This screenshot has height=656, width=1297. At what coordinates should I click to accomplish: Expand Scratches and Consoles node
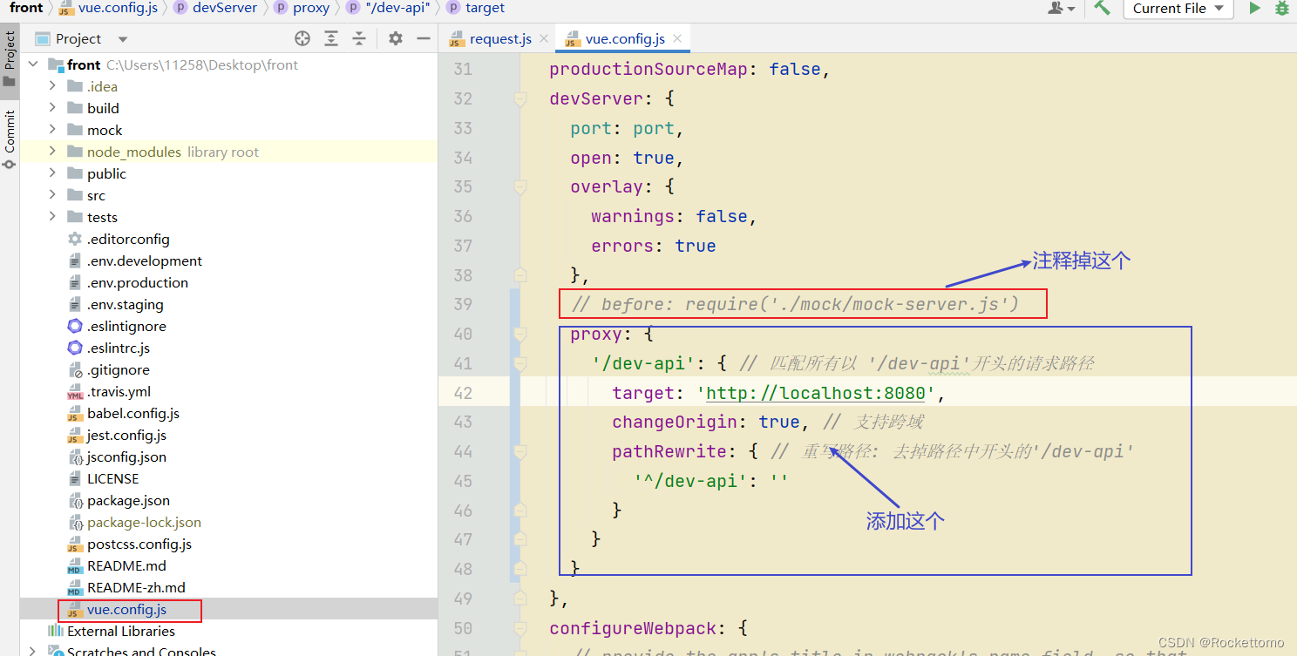33,651
